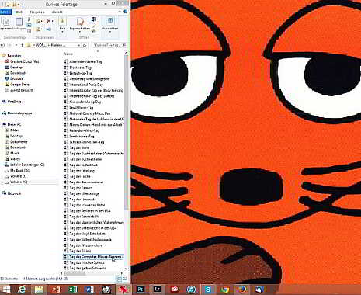The image size is (361, 295).
Task: Open Lightroom from taskbar
Action: pyautogui.click(x=157, y=290)
